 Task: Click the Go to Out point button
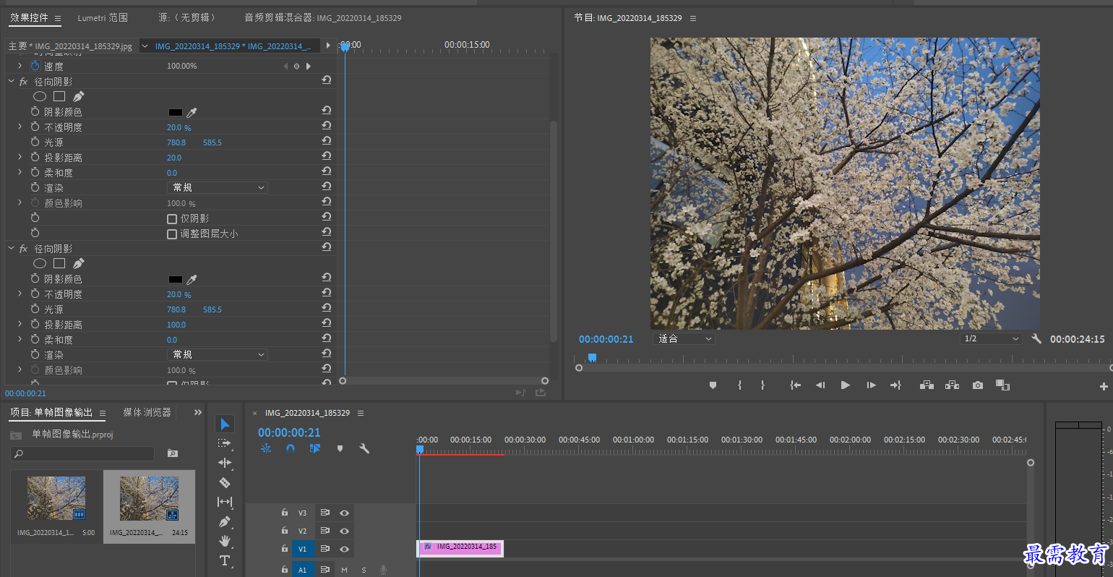coord(895,385)
